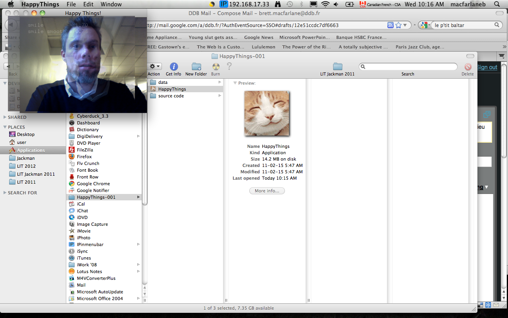The width and height of the screenshot is (508, 318).
Task: Click the New Folder toolbar icon
Action: pyautogui.click(x=196, y=67)
